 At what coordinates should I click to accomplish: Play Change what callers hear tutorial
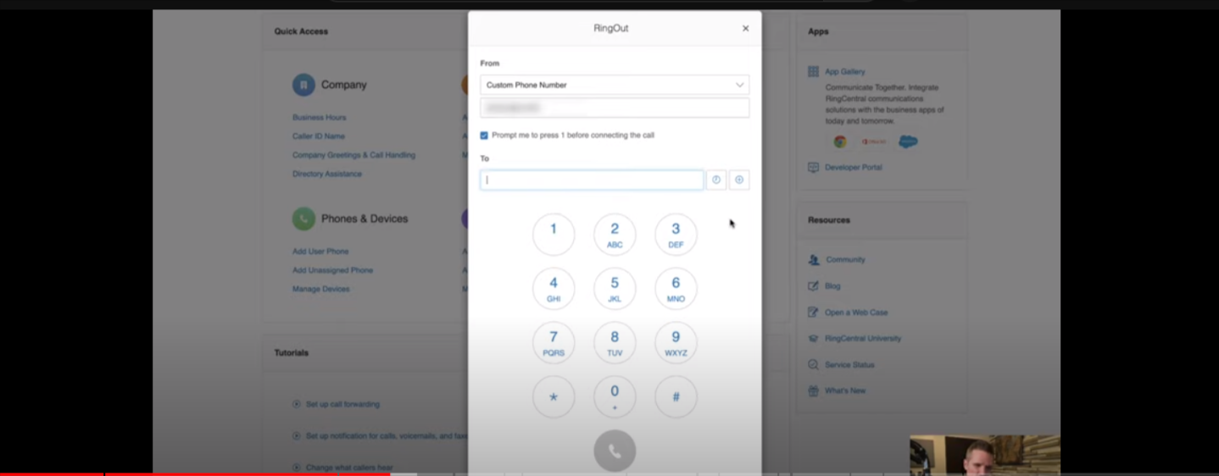349,468
